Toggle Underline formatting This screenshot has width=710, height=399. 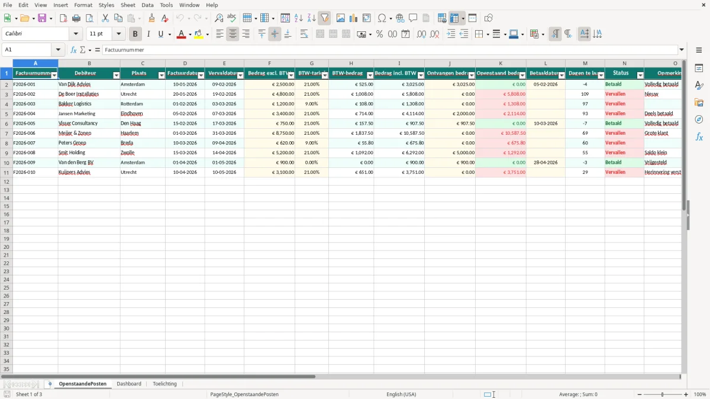click(x=160, y=34)
